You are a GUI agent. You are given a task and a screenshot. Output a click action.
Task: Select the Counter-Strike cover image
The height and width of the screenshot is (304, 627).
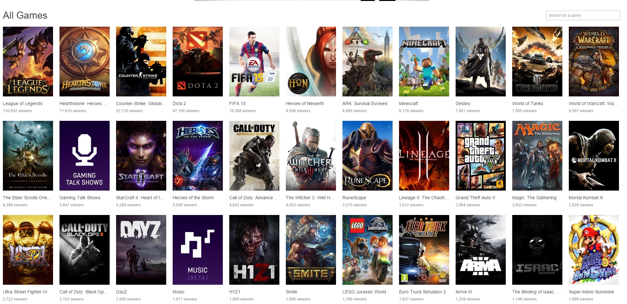pyautogui.click(x=141, y=61)
